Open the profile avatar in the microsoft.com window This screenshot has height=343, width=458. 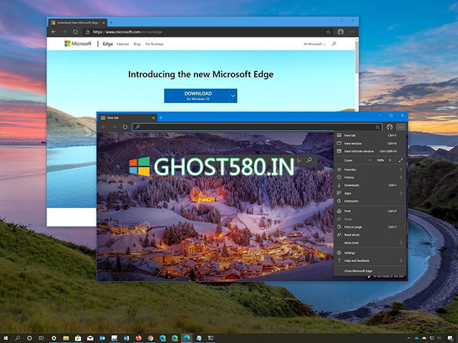coord(341,31)
